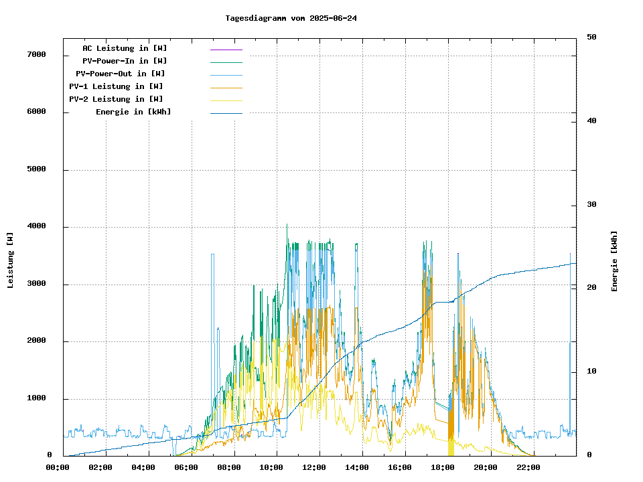Click the purple AC Leistung legend line
The width and height of the screenshot is (643, 482).
(x=226, y=50)
